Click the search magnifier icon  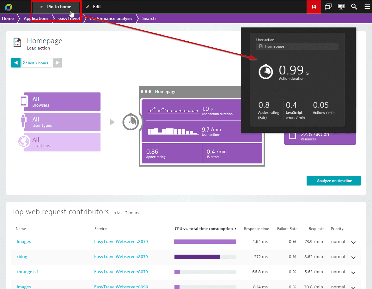[x=354, y=7]
